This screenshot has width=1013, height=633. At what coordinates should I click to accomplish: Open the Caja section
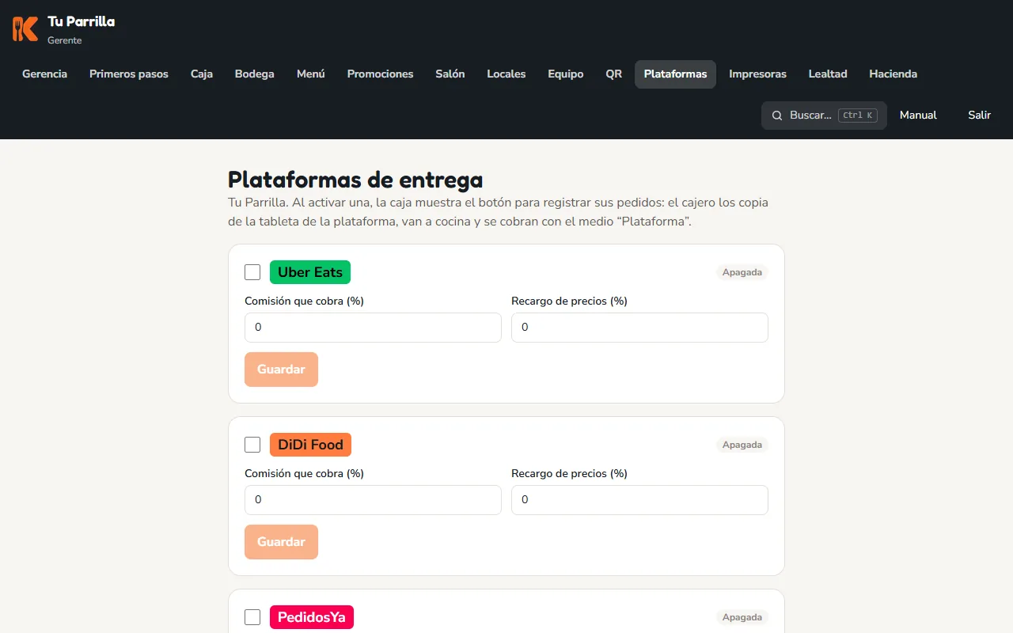point(202,74)
